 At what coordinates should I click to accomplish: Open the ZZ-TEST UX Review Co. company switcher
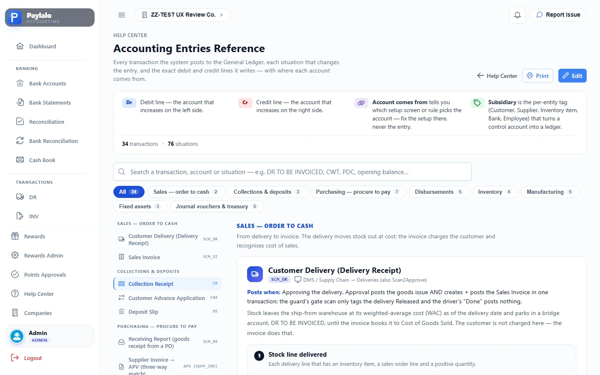tap(182, 15)
